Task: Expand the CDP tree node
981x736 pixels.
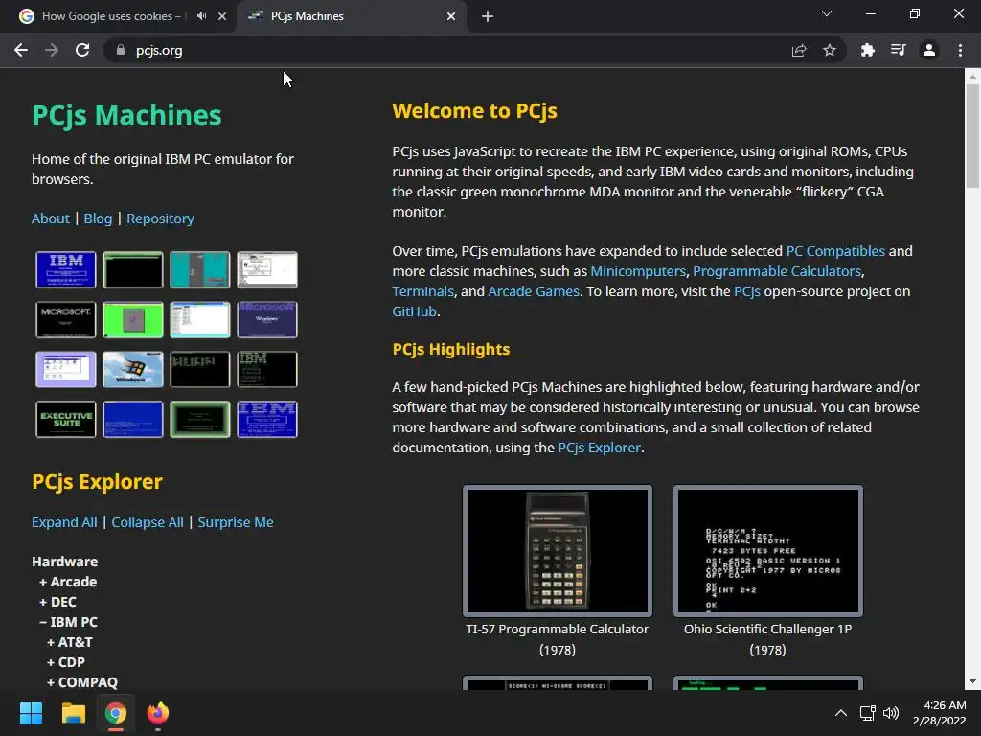Action: tap(66, 661)
